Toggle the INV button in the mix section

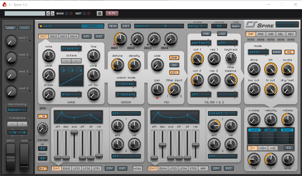[x=174, y=65]
